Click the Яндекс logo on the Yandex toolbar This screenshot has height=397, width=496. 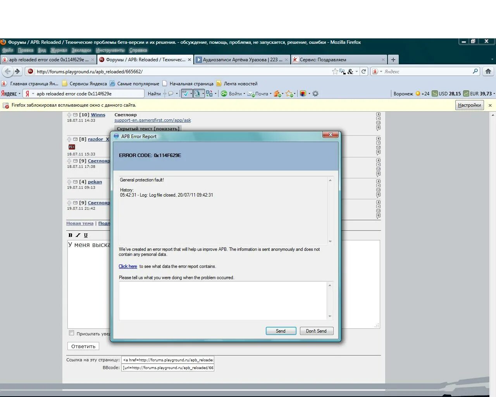9,93
